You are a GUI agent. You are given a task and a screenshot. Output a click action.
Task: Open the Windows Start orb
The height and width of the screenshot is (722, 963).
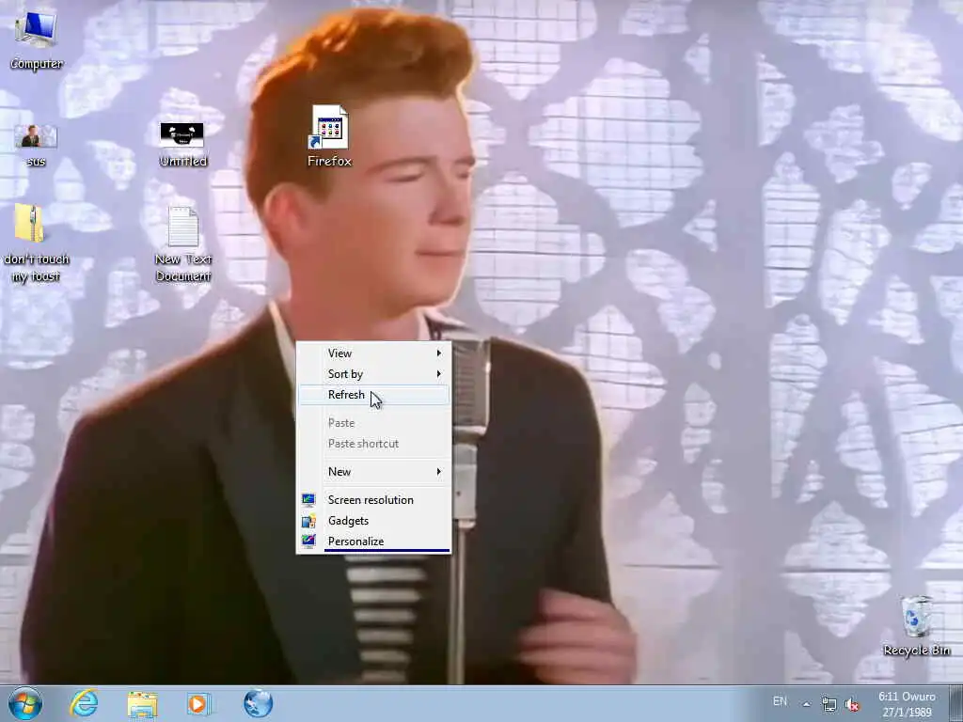25,703
